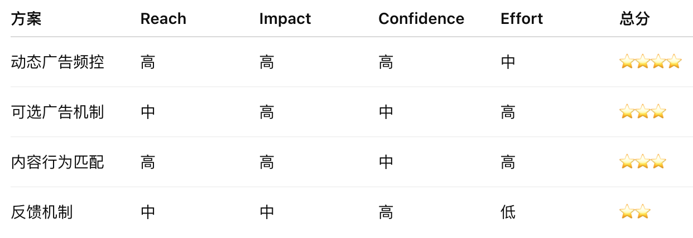Select the Confidence column header

421,19
